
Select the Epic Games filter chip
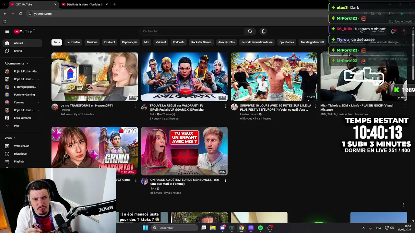(287, 42)
